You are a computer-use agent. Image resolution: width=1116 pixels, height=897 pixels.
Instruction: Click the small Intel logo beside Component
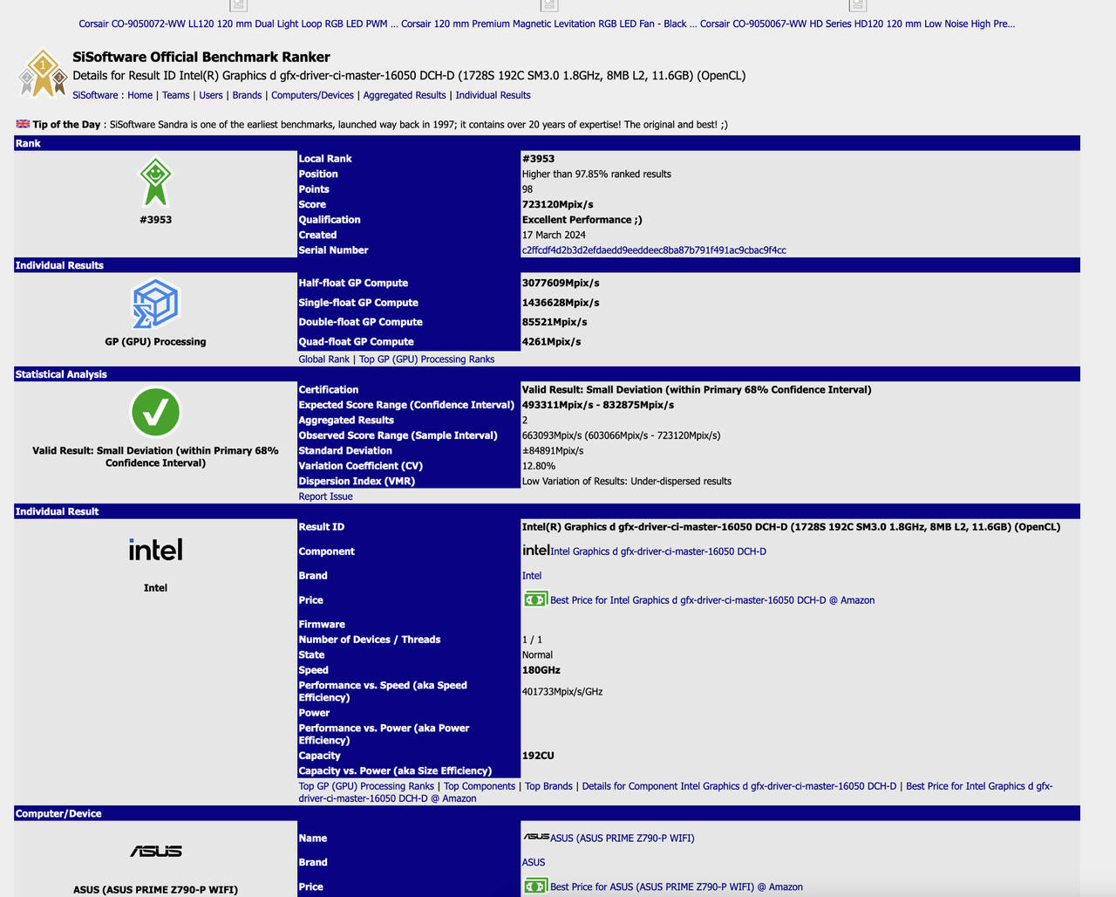(x=535, y=550)
